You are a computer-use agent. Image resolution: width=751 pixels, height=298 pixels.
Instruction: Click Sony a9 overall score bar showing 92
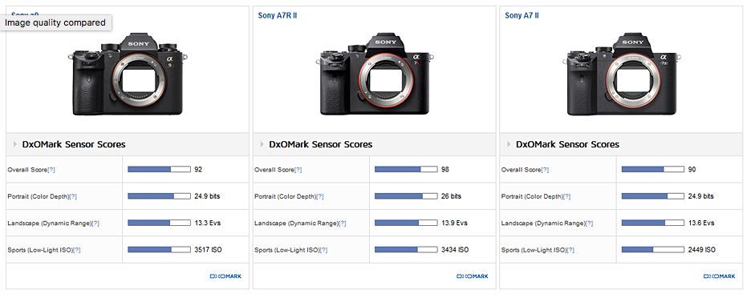click(159, 169)
